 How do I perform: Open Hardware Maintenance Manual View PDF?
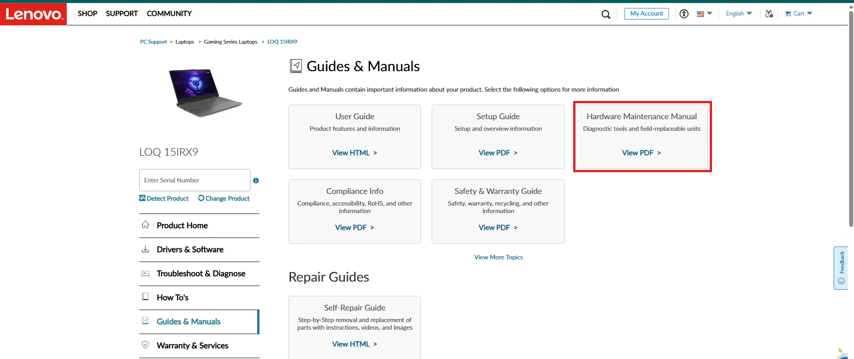[x=641, y=153]
